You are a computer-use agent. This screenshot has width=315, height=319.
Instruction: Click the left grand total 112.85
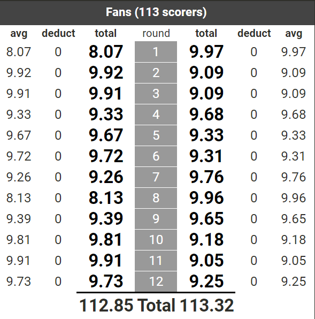pos(106,305)
